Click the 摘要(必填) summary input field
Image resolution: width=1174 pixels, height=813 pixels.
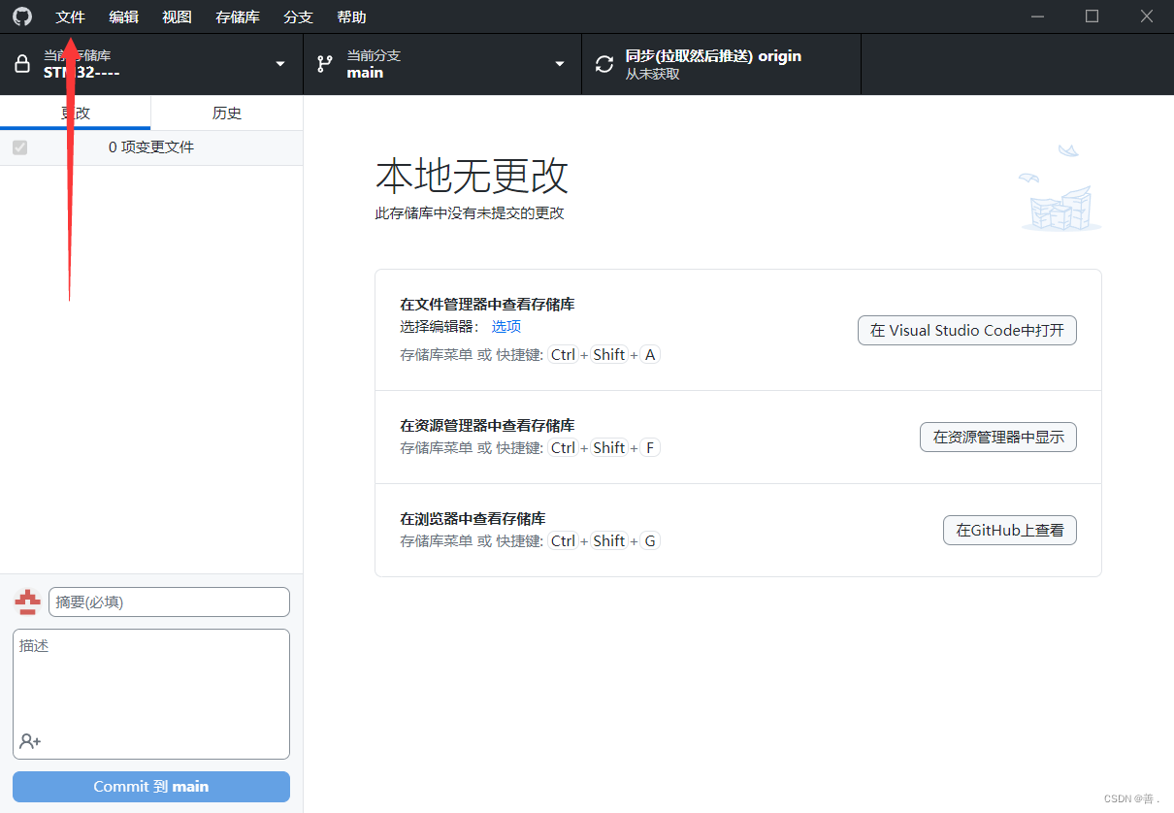169,602
